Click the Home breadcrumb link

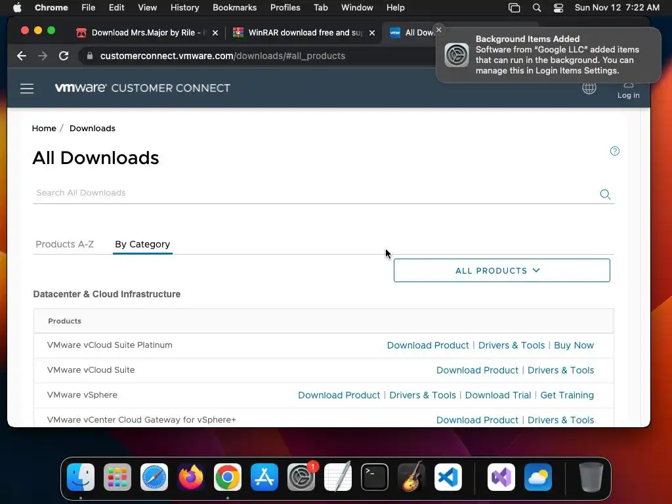point(44,129)
